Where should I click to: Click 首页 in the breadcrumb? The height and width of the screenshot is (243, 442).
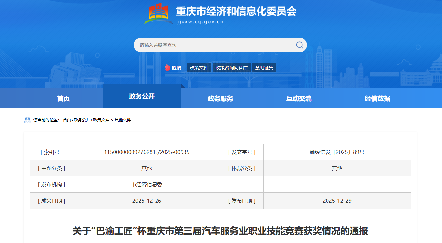point(67,120)
